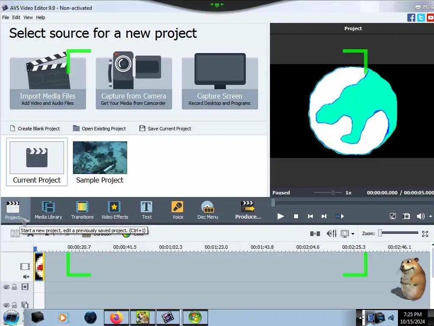Switch preview to full screen
Screen dimensions: 434x326
pyautogui.click(x=392, y=216)
